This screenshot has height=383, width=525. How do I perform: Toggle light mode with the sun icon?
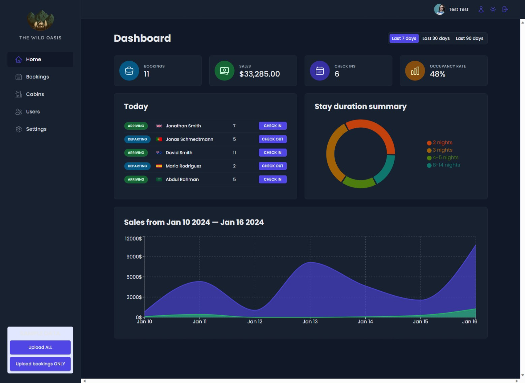click(493, 9)
